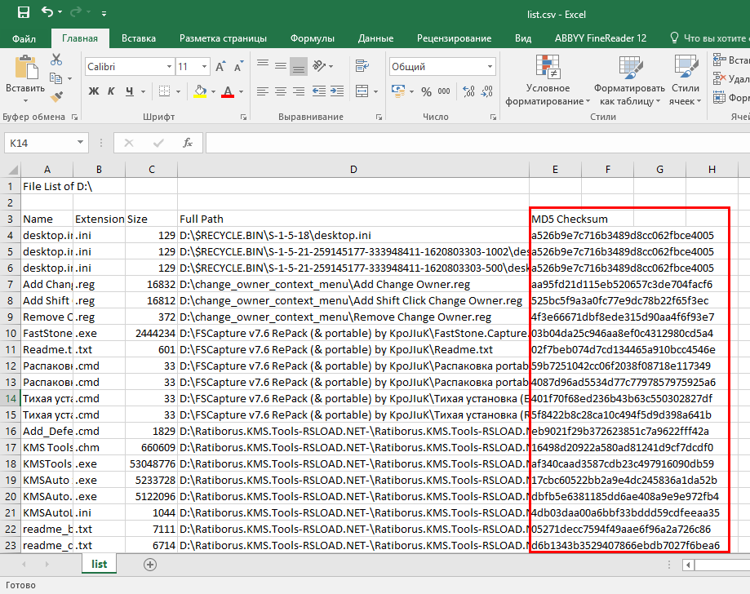Viewport: 750px width, 594px height.
Task: Click the list sheet tab
Action: click(99, 564)
